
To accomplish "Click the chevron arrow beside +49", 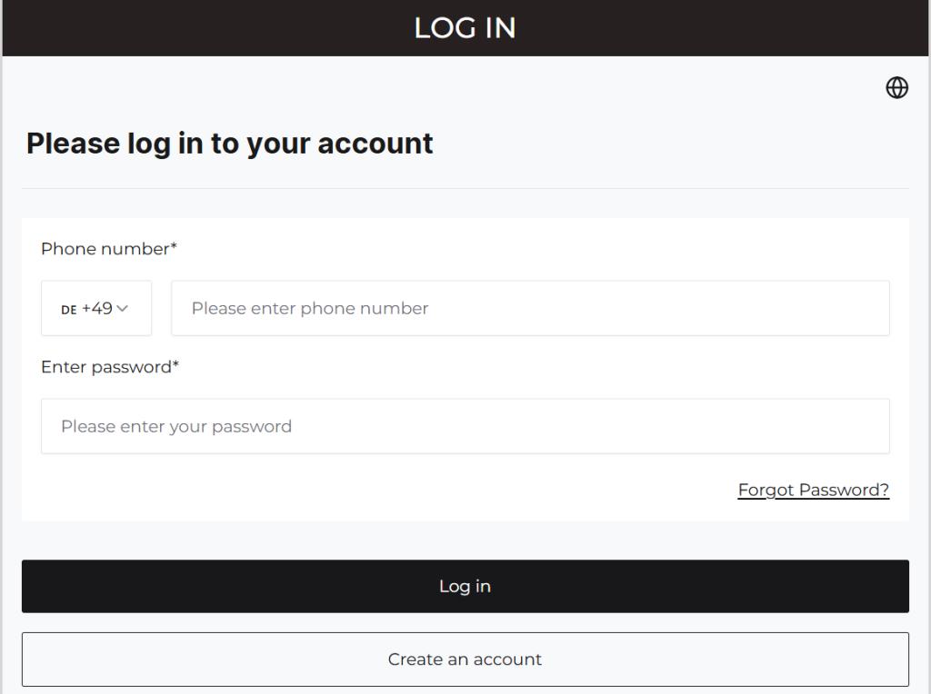I will coord(123,309).
